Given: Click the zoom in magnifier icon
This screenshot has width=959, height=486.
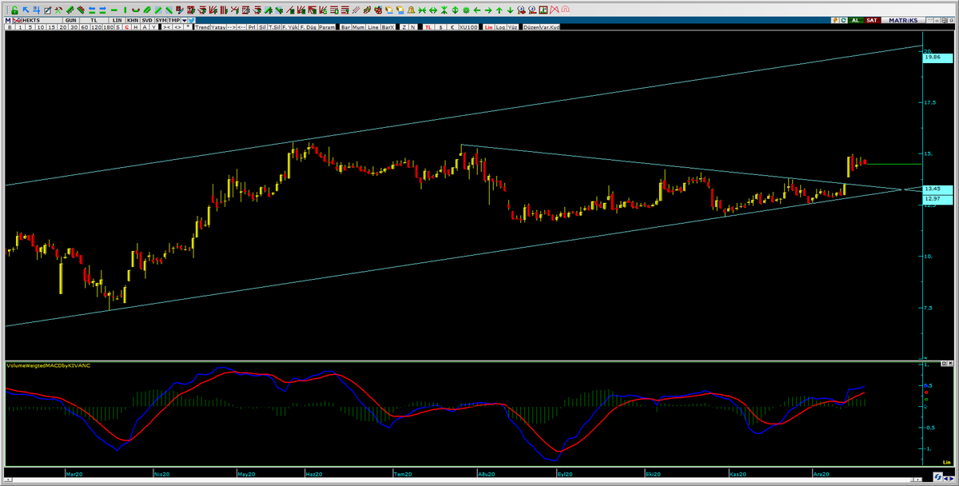Looking at the screenshot, I should click(521, 10).
